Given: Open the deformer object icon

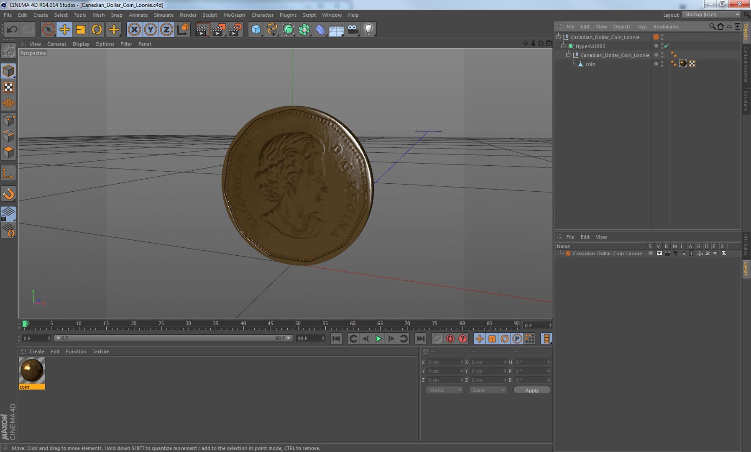Looking at the screenshot, I should pyautogui.click(x=320, y=29).
